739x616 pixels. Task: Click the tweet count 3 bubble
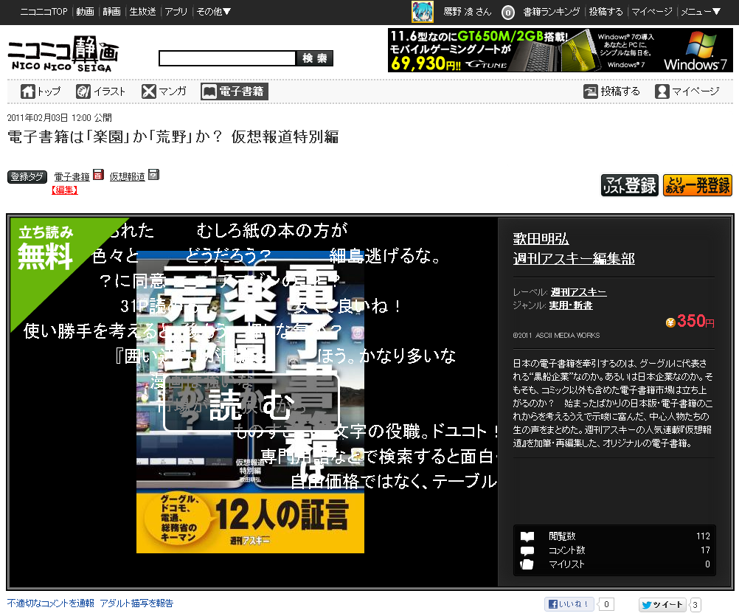pos(695,605)
